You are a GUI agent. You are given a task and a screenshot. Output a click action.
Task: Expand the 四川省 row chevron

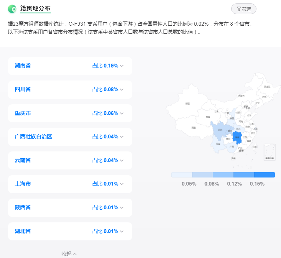122,90
